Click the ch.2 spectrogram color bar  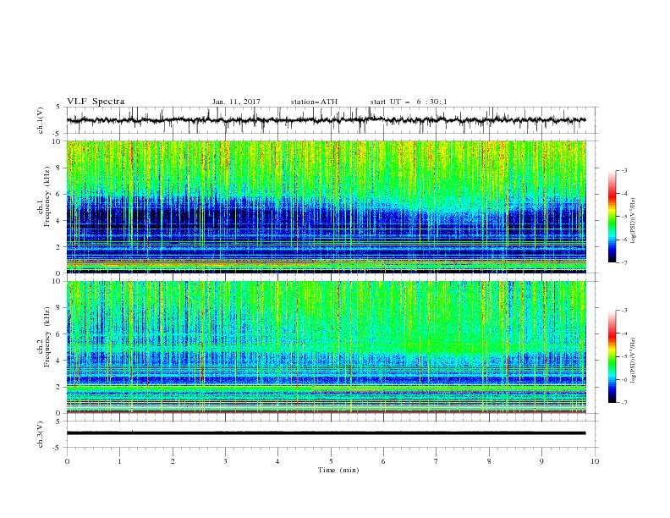point(612,356)
